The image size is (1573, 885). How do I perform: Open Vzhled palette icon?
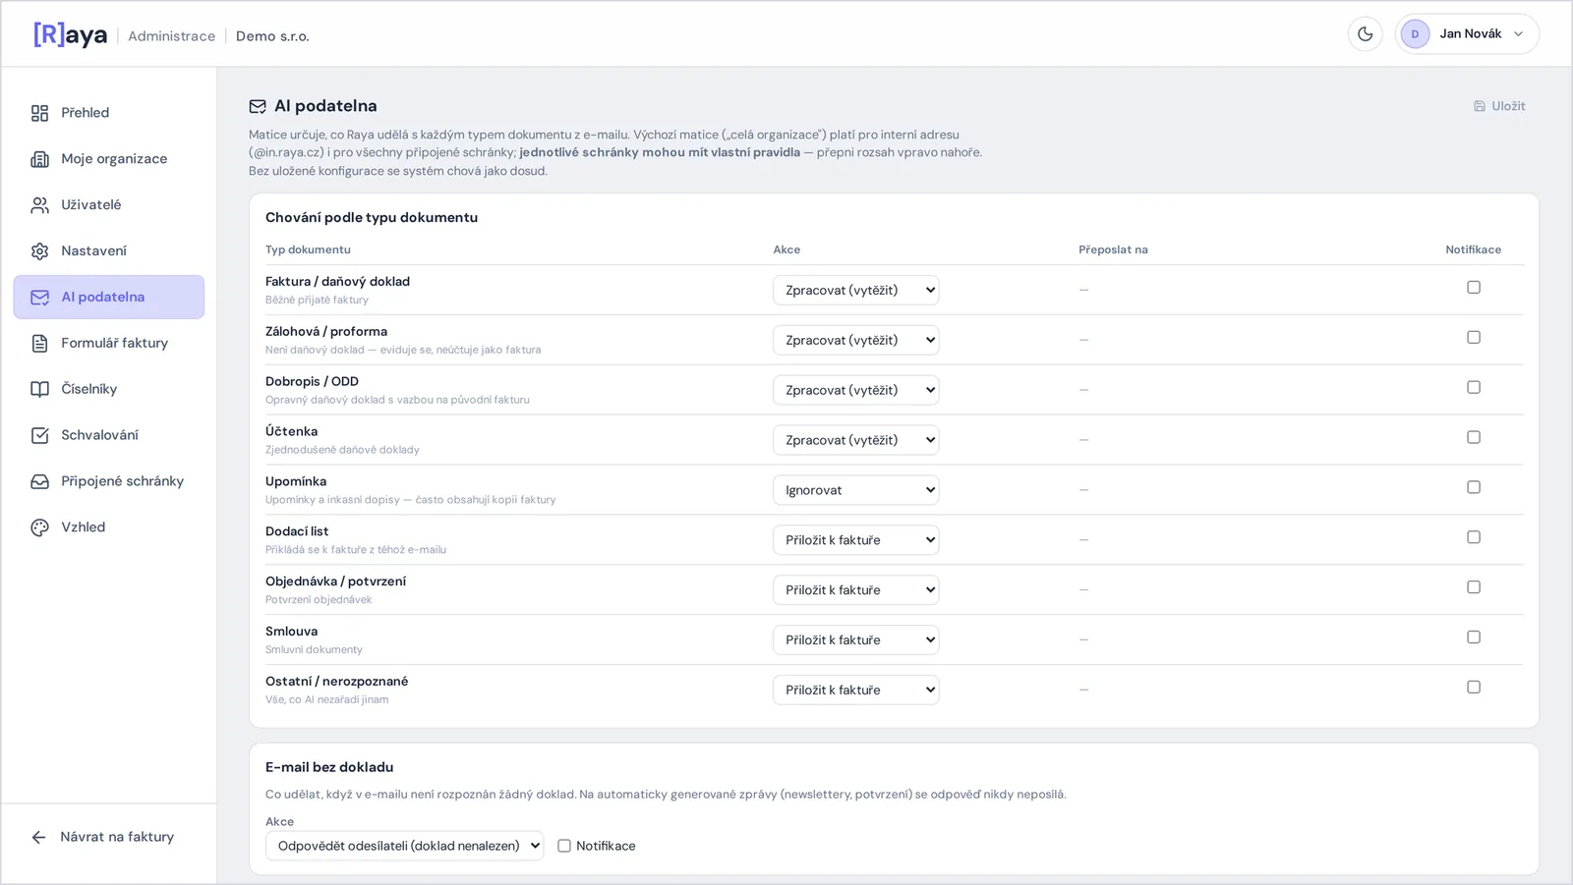[x=39, y=527]
